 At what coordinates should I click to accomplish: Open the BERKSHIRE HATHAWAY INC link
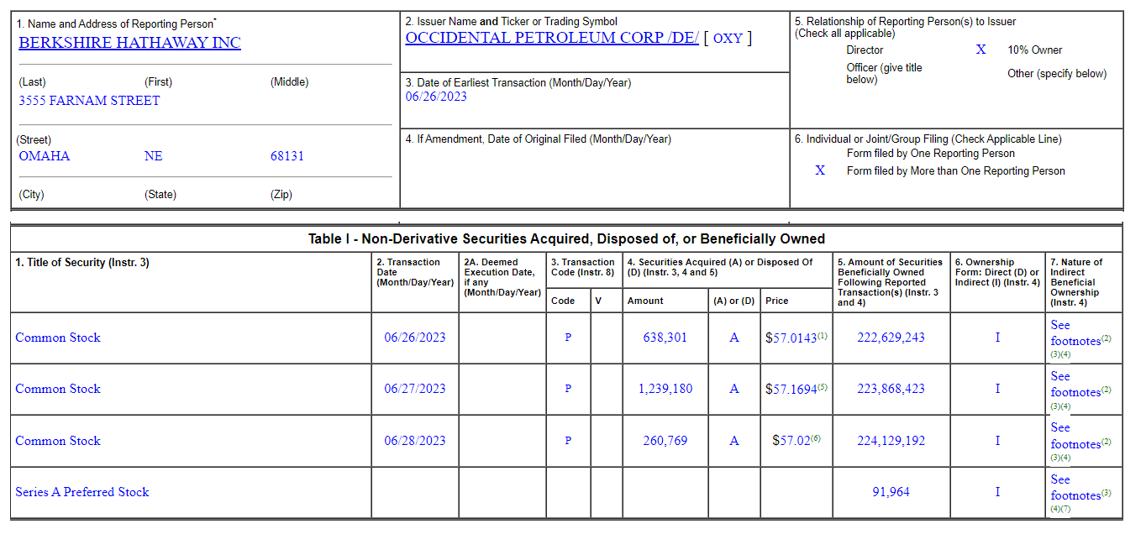(129, 43)
